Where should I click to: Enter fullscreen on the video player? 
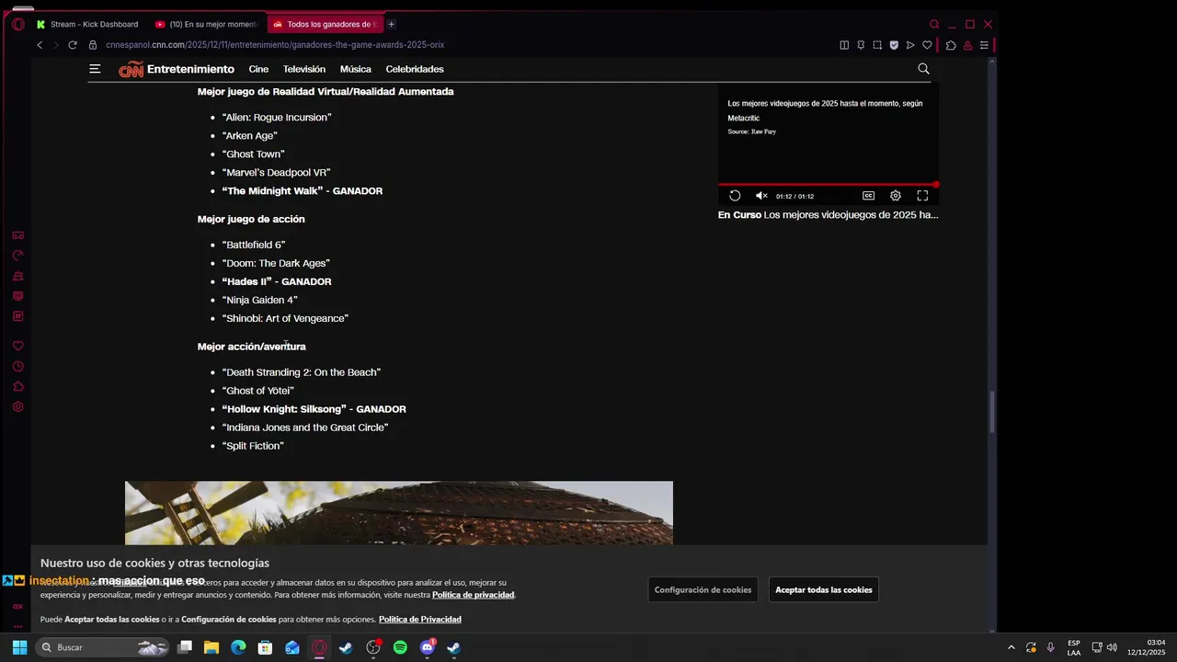[922, 196]
